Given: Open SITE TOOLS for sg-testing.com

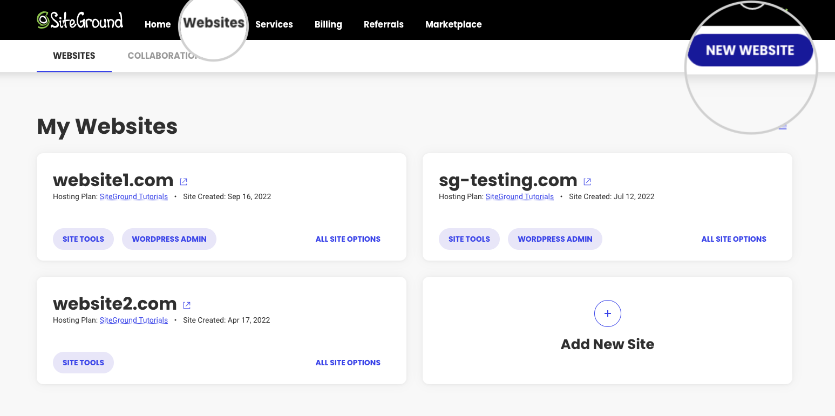Looking at the screenshot, I should pyautogui.click(x=469, y=239).
